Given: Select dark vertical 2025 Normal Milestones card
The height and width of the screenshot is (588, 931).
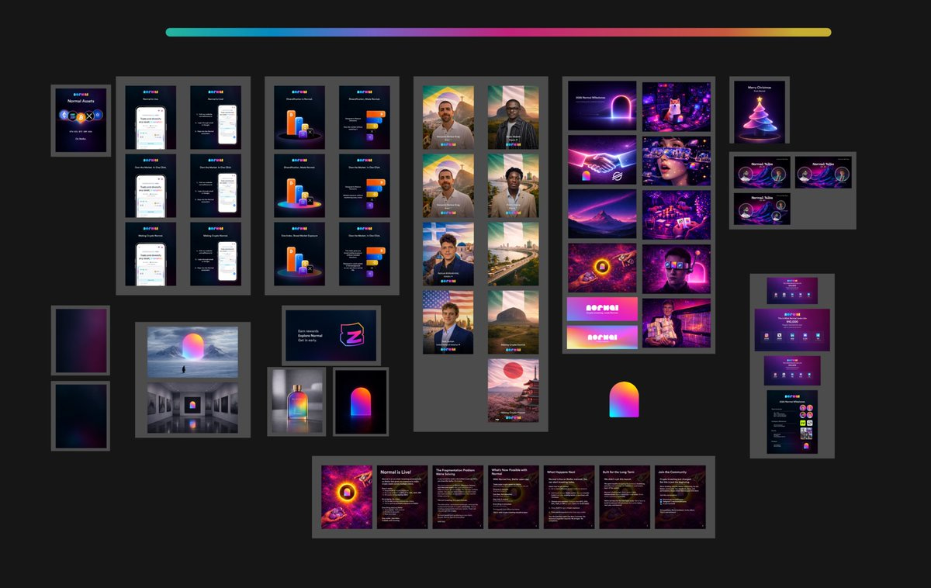Looking at the screenshot, I should [x=792, y=422].
